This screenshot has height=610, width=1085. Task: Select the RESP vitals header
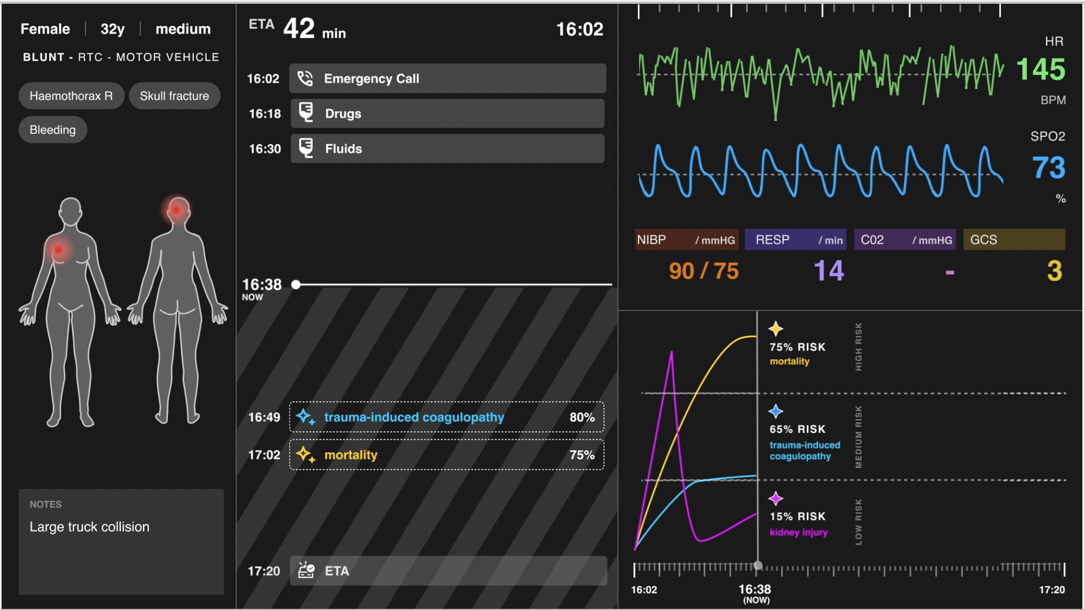pos(796,240)
